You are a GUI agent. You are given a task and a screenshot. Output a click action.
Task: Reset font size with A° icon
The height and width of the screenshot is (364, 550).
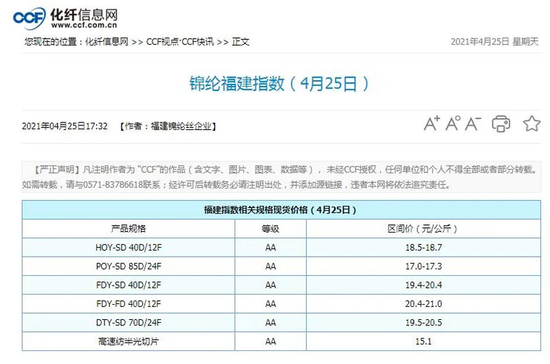(452, 124)
